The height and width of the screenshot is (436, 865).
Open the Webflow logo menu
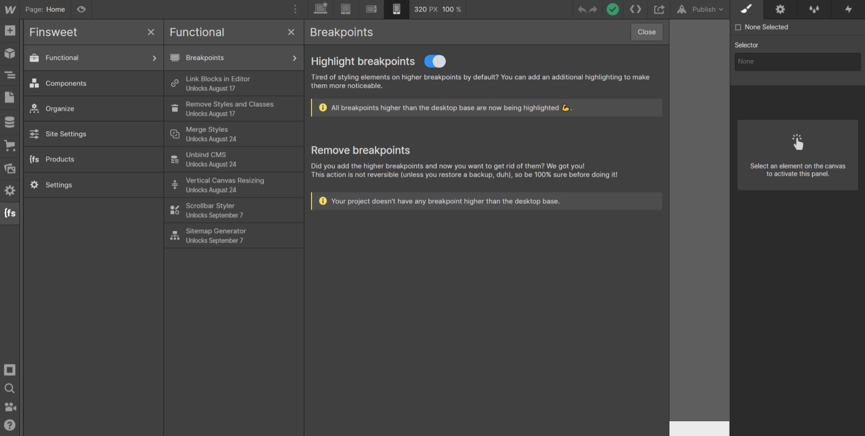10,9
